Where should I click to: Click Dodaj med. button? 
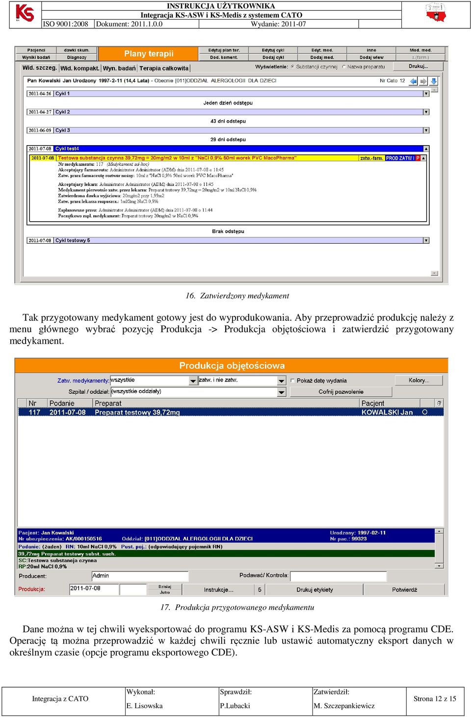(x=322, y=57)
